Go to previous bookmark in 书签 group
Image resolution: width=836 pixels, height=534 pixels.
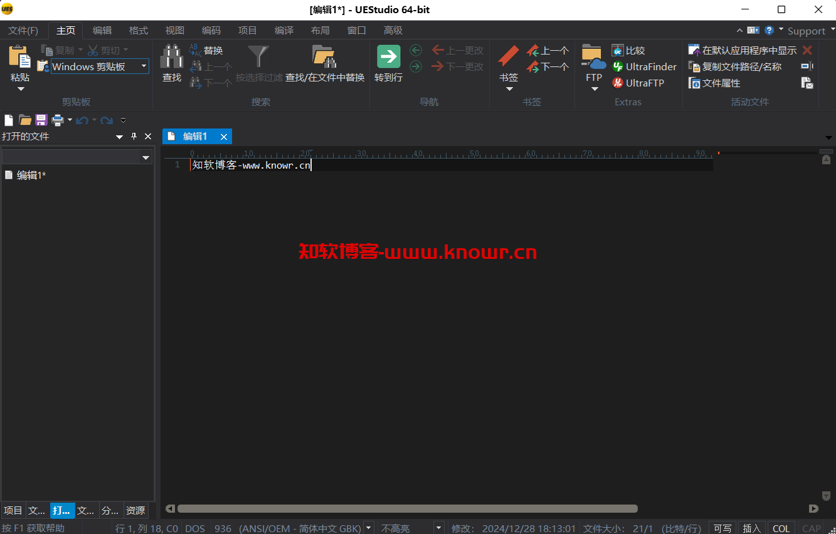[x=548, y=50]
